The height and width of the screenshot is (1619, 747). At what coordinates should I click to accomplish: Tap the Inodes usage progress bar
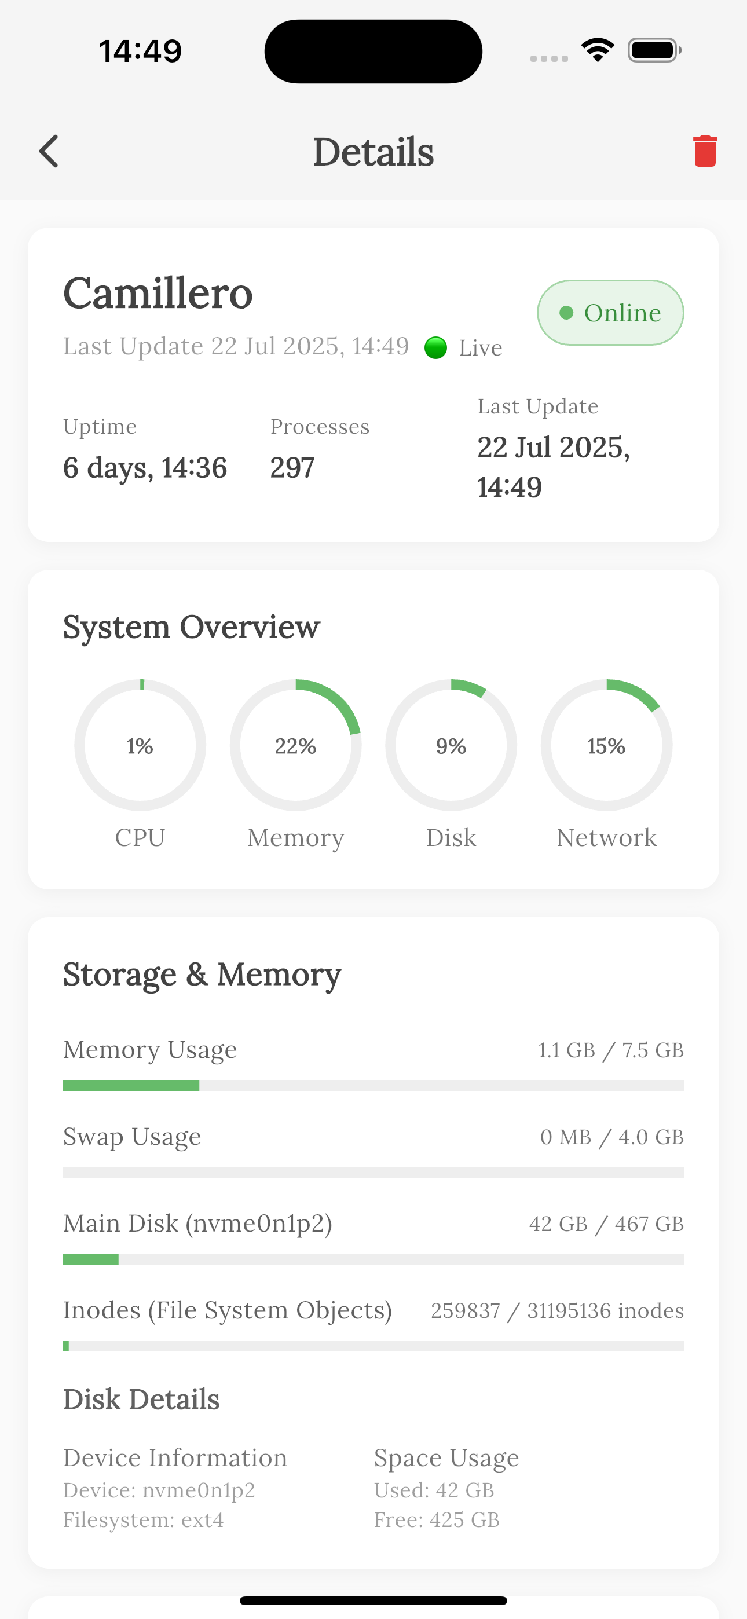373,1346
